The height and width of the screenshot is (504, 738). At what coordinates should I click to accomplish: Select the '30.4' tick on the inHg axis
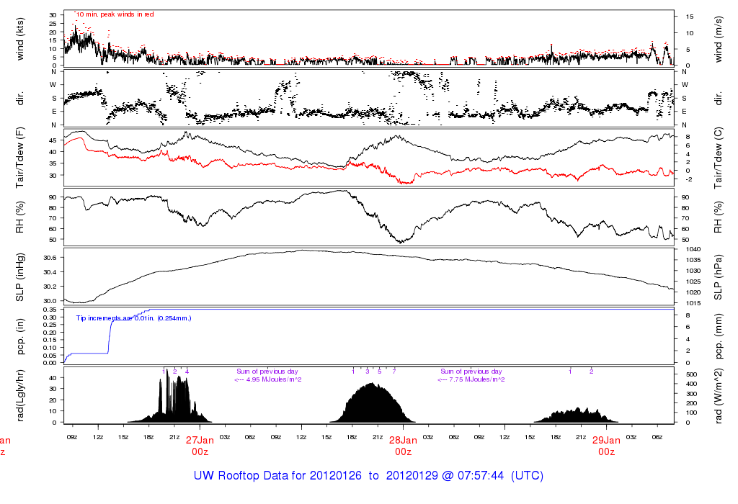click(x=50, y=272)
